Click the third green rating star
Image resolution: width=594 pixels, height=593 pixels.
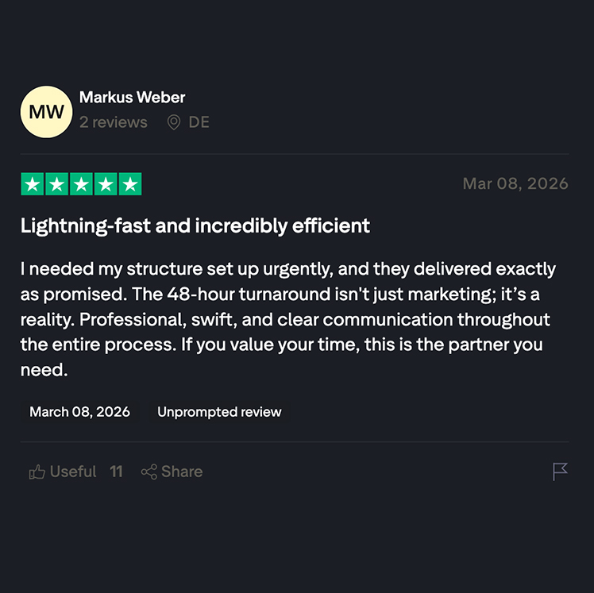[x=81, y=184]
